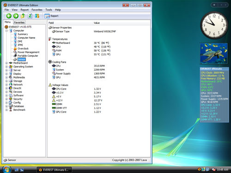The height and width of the screenshot is (173, 231).
Task: Select DMI in the tree
Action: (x=20, y=42)
